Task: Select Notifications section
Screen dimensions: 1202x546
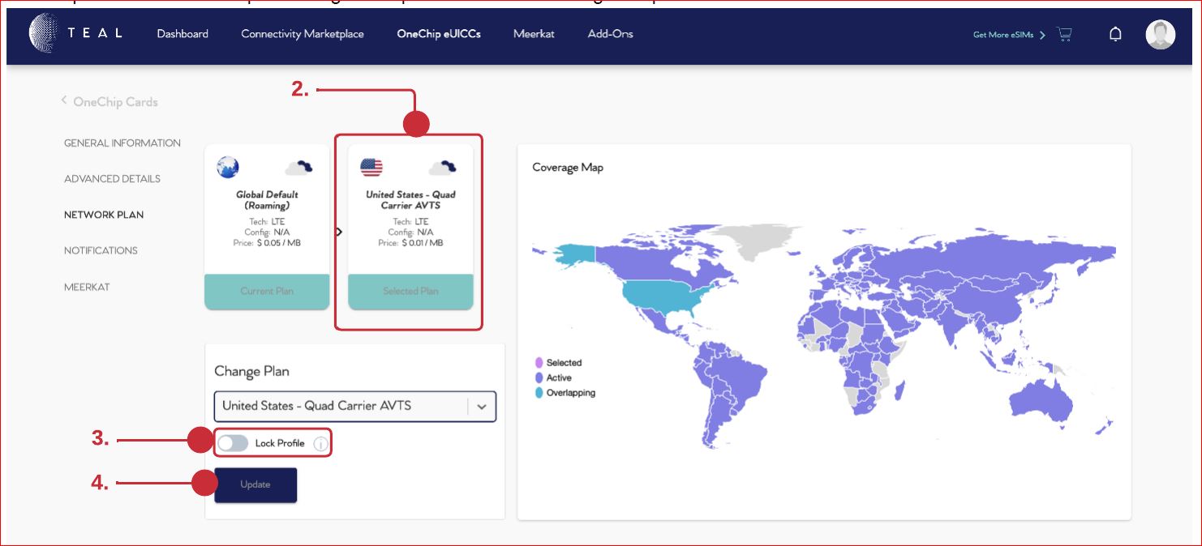Action: click(101, 250)
